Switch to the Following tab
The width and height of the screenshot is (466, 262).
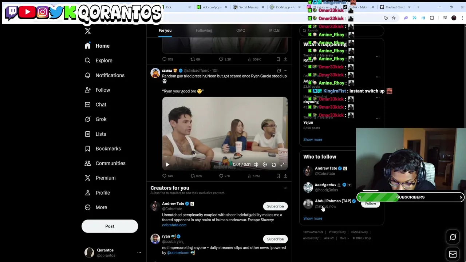pos(204,31)
